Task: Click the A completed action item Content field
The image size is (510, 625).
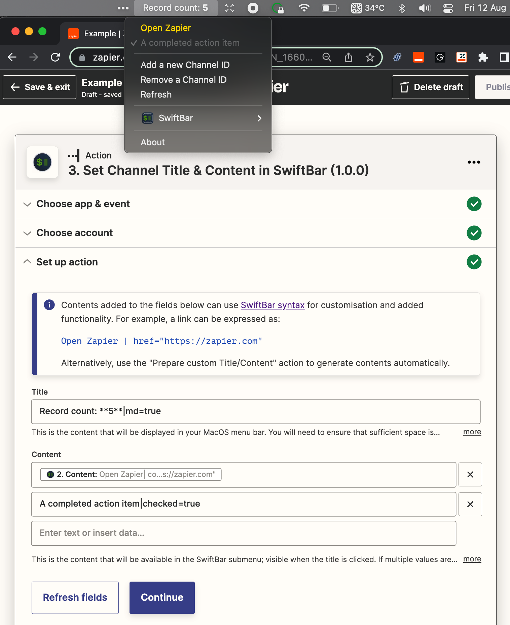Action: pos(244,504)
